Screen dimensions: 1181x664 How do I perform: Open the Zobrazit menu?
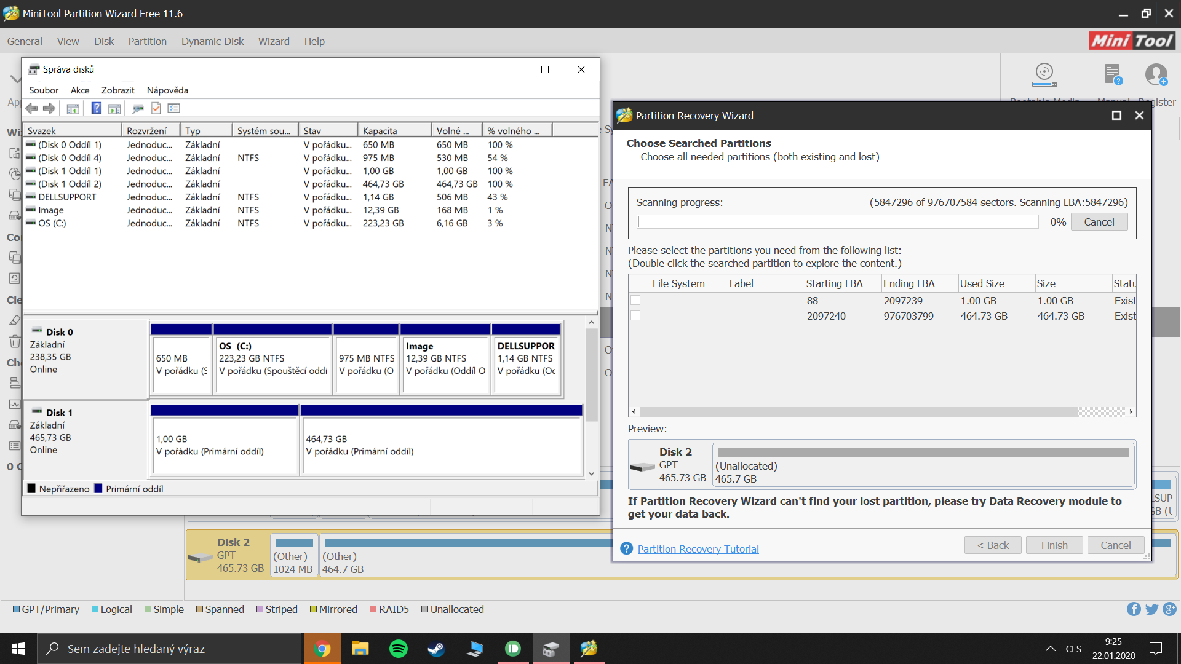click(x=117, y=90)
